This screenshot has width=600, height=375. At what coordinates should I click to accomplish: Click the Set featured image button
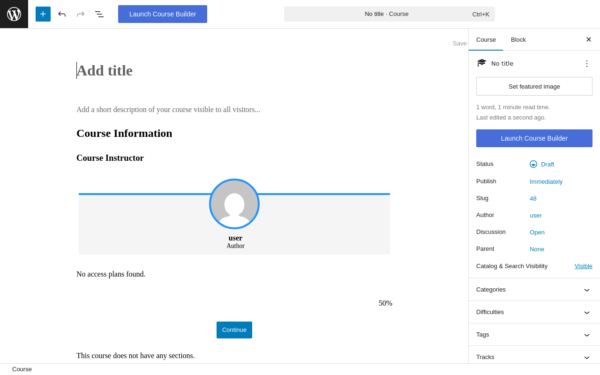534,86
